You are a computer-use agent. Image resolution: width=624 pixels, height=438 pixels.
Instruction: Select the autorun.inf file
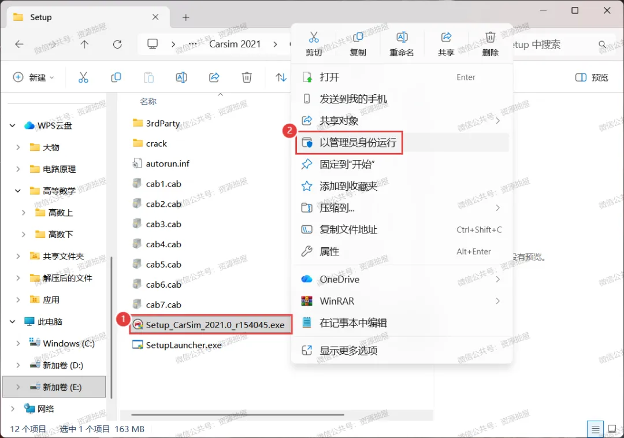tap(161, 164)
